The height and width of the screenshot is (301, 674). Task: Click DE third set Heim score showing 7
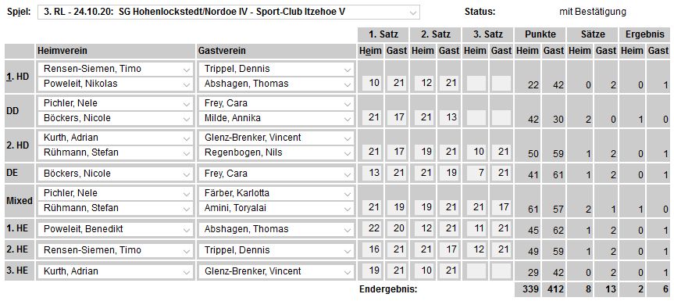pos(476,173)
